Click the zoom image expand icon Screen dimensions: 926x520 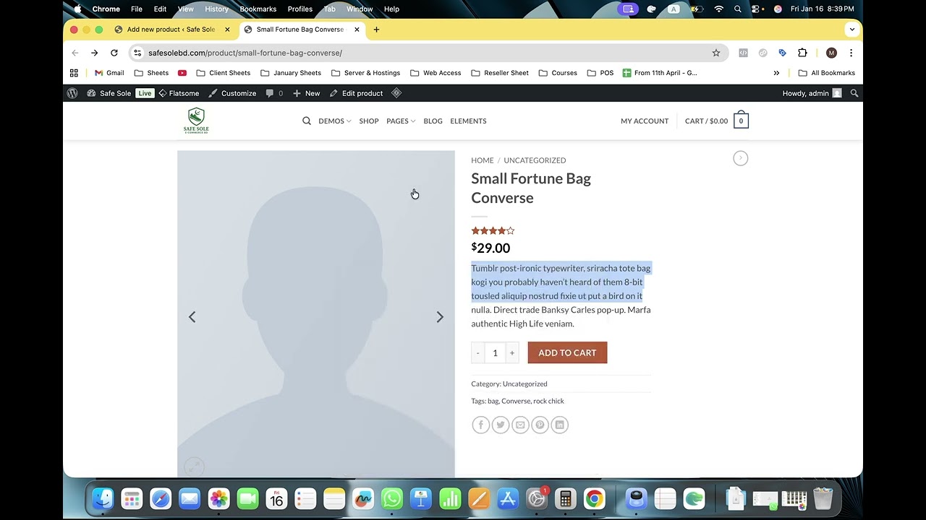[194, 467]
